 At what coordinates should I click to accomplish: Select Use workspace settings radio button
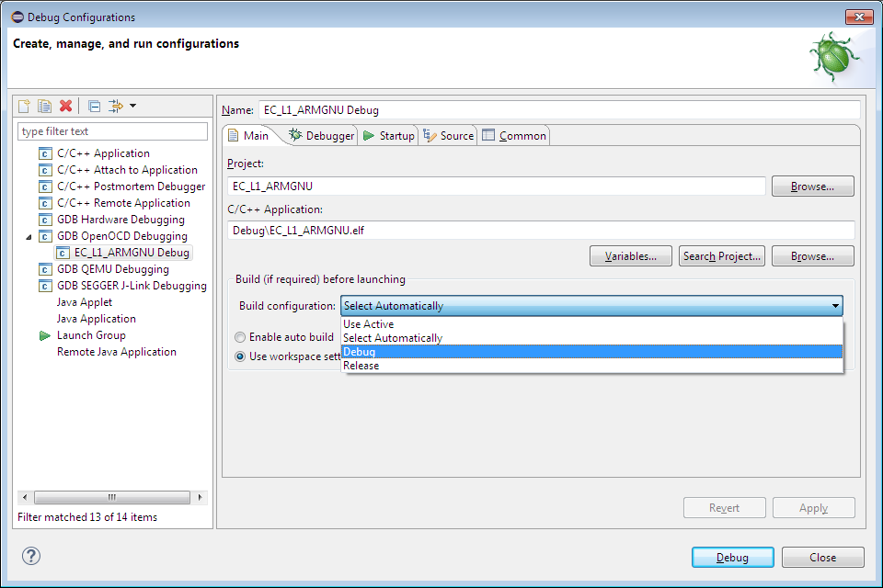pos(239,356)
